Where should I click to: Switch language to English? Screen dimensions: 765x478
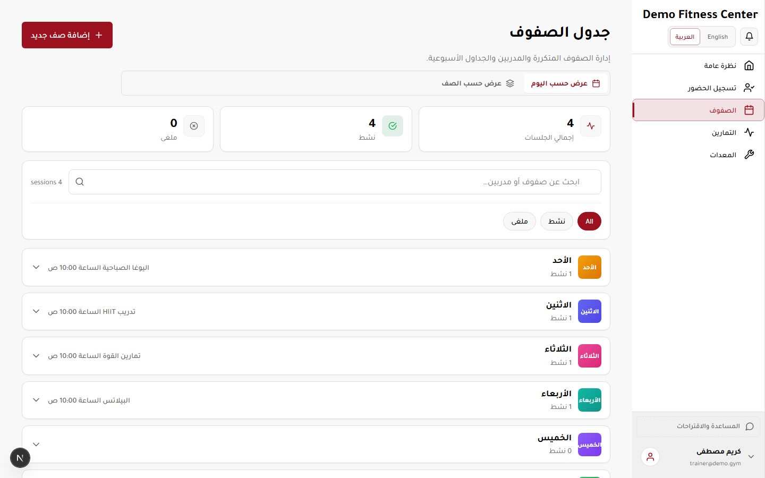coord(718,37)
